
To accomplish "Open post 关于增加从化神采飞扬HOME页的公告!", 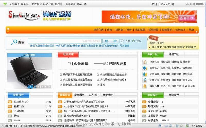I will point(84,102).
